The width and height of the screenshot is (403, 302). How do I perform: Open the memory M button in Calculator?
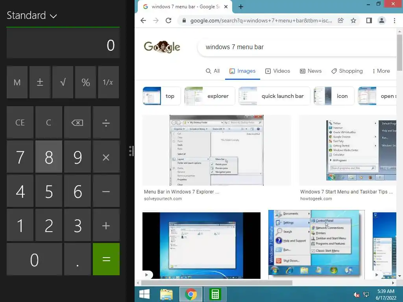[17, 83]
